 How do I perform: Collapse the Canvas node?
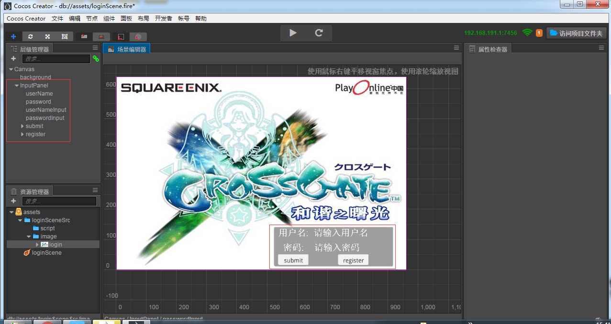[x=11, y=69]
